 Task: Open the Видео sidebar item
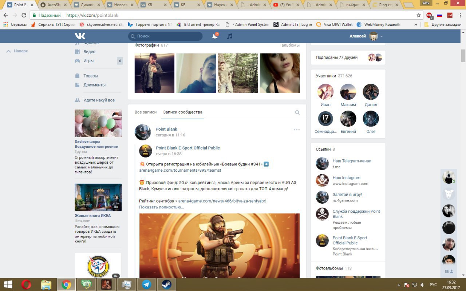[x=89, y=52]
